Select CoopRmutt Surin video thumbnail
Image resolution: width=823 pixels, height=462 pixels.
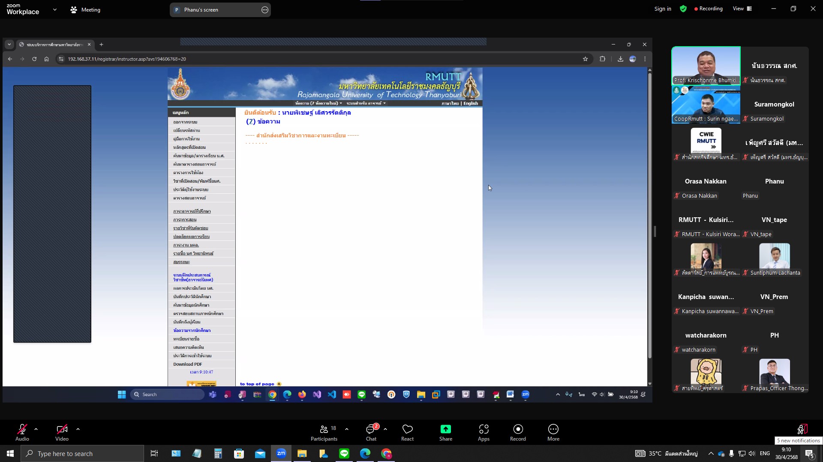pyautogui.click(x=706, y=105)
